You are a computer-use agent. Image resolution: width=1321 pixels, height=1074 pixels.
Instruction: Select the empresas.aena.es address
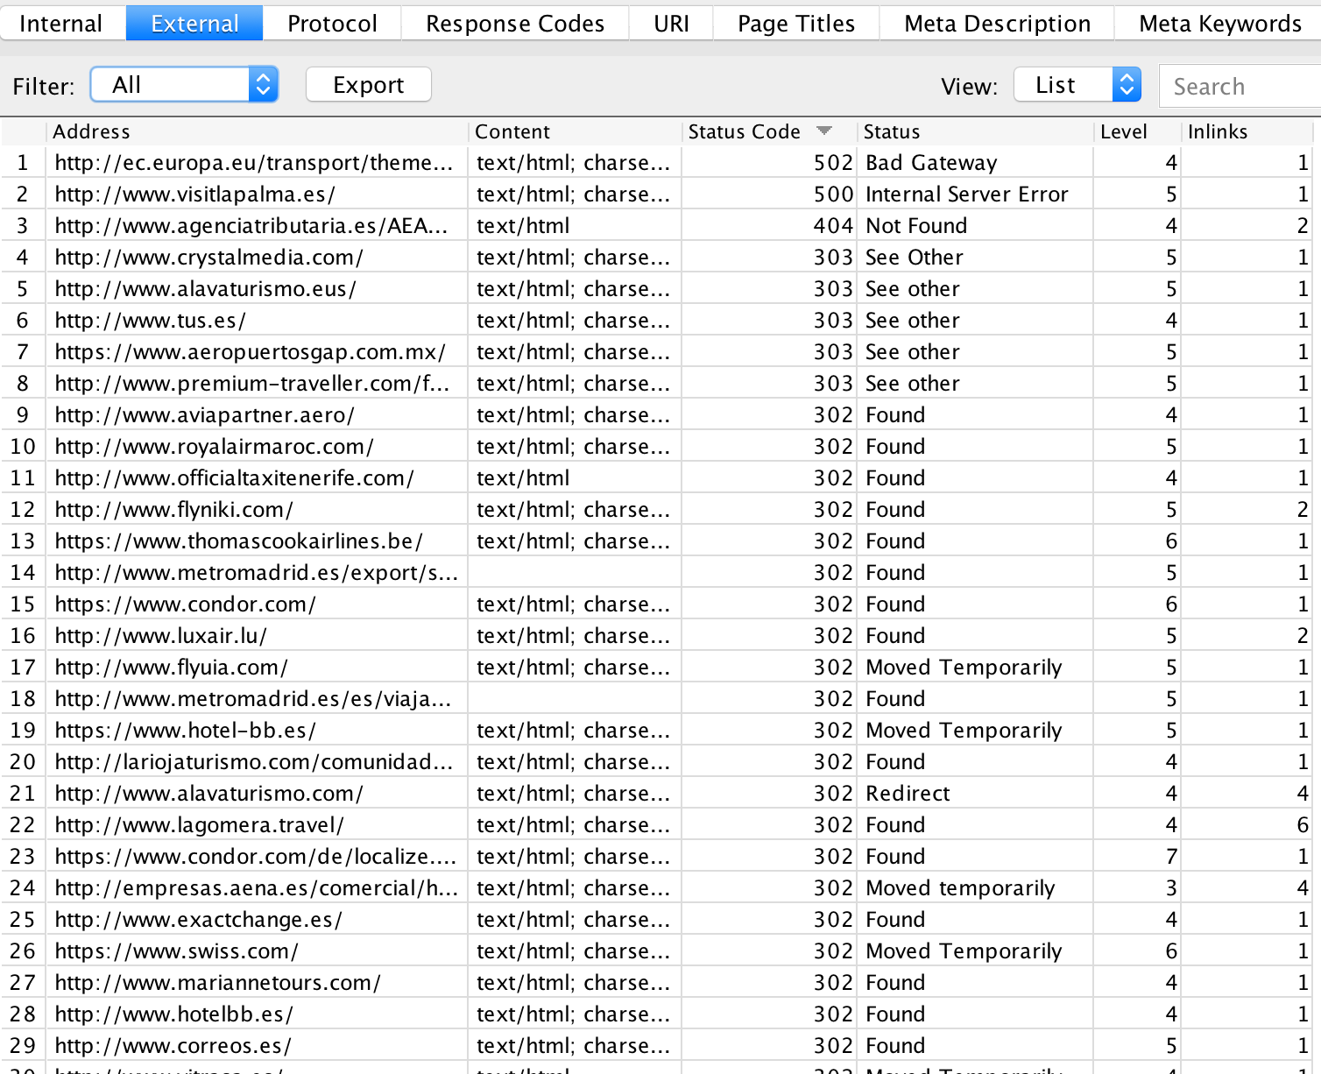pyautogui.click(x=257, y=888)
